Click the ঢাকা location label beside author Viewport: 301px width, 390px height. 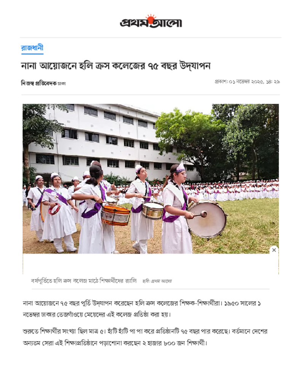coord(61,84)
